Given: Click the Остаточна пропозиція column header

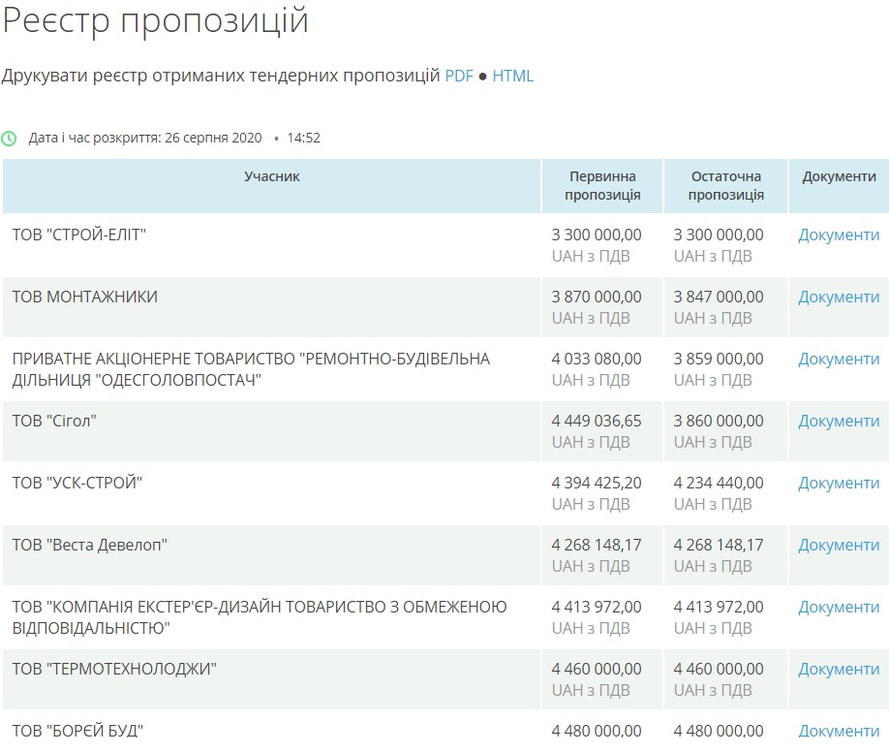Looking at the screenshot, I should pyautogui.click(x=725, y=185).
